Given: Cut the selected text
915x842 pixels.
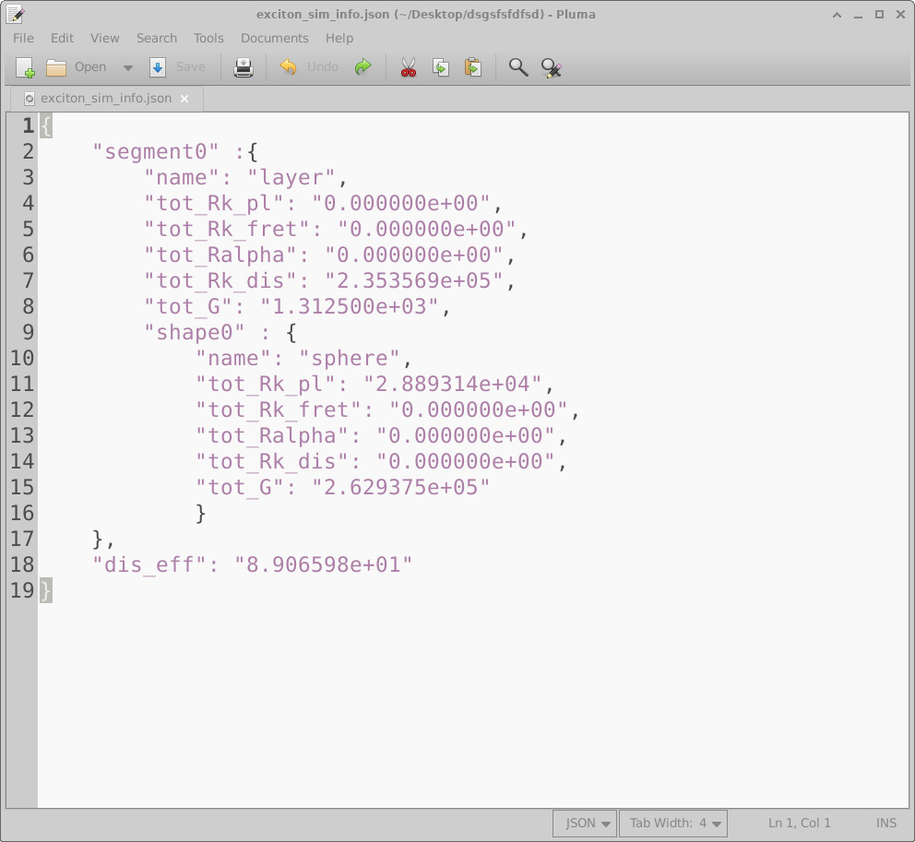Looking at the screenshot, I should [x=409, y=66].
